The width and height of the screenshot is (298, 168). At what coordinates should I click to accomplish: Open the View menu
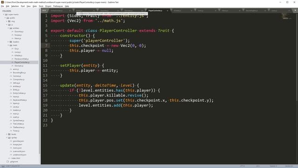(x=28, y=6)
